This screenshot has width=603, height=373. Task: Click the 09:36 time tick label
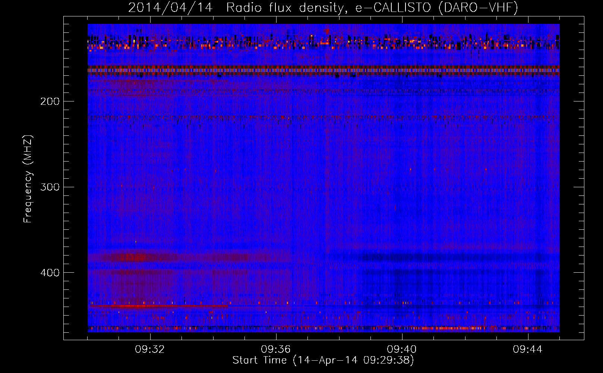click(276, 350)
